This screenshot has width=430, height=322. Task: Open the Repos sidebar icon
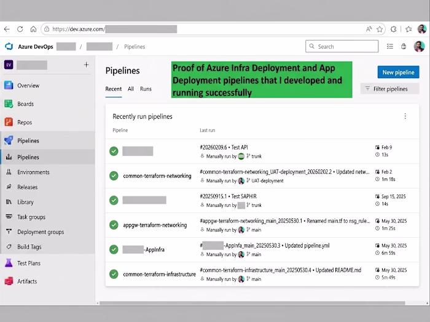pyautogui.click(x=9, y=122)
